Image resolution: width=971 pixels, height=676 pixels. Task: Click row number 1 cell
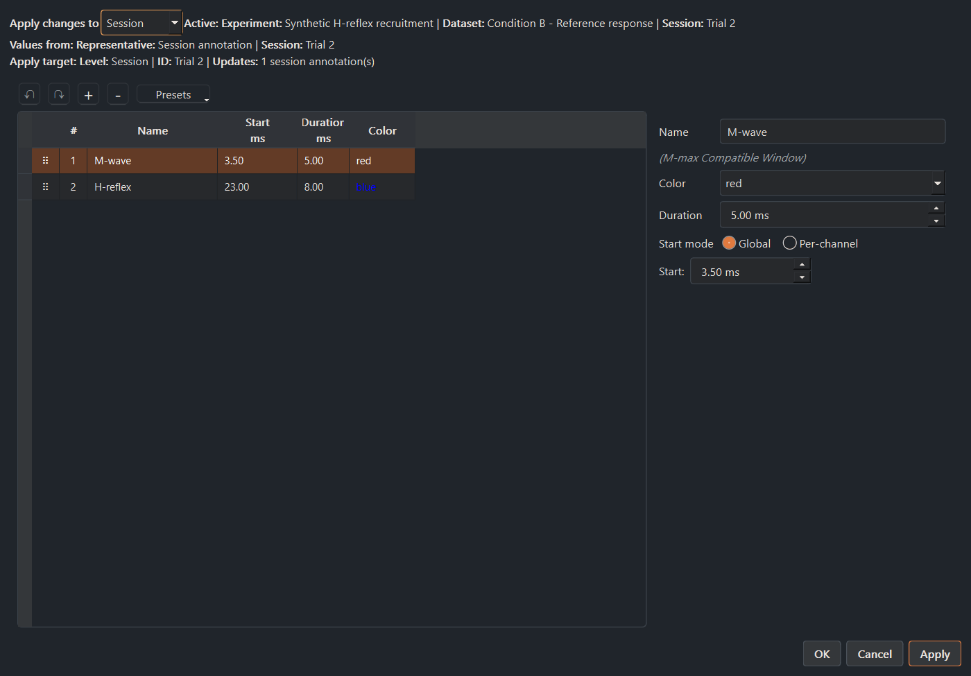pyautogui.click(x=74, y=161)
